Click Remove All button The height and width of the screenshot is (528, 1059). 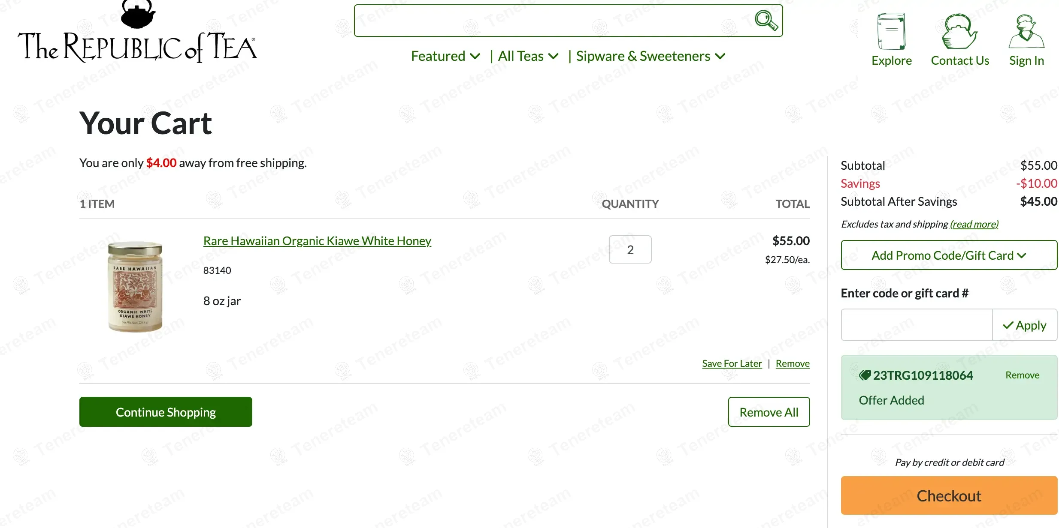[769, 412]
